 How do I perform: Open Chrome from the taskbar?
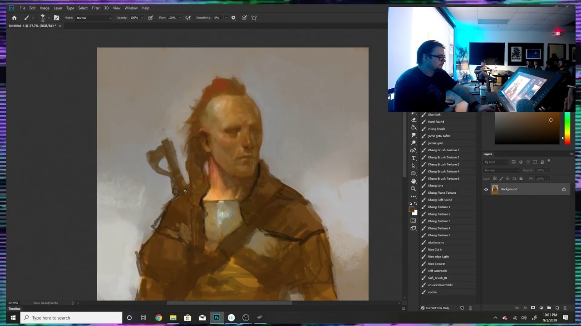[x=158, y=318]
